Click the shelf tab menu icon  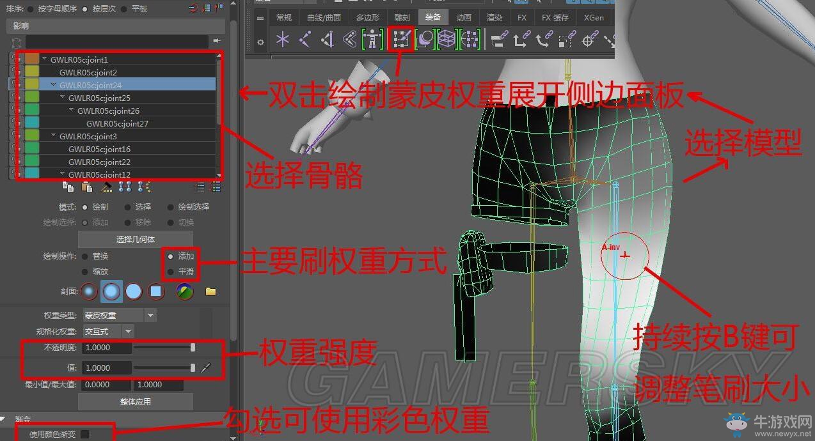(x=260, y=19)
